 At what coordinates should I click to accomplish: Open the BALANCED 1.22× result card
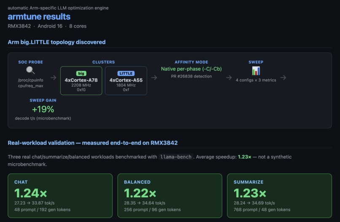(170, 195)
